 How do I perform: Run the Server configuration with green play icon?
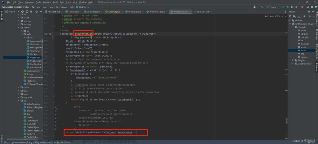tap(283, 7)
